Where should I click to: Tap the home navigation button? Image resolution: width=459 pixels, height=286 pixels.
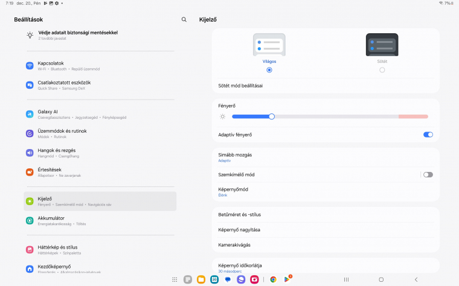[381, 279]
